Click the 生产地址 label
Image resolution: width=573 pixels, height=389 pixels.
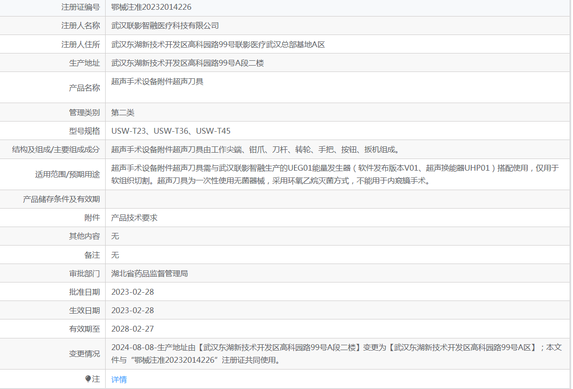(x=84, y=63)
